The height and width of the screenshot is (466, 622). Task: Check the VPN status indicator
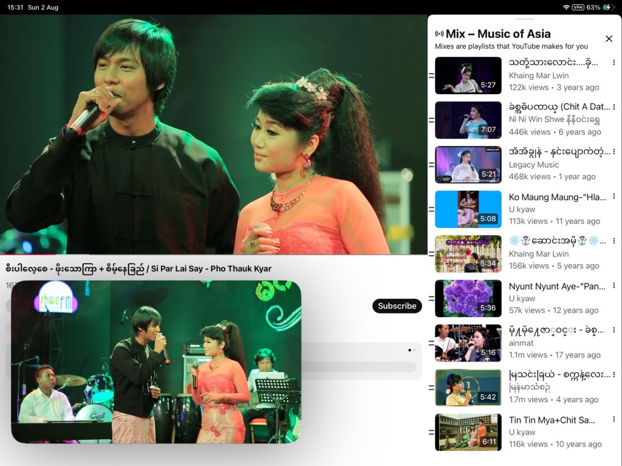click(578, 7)
